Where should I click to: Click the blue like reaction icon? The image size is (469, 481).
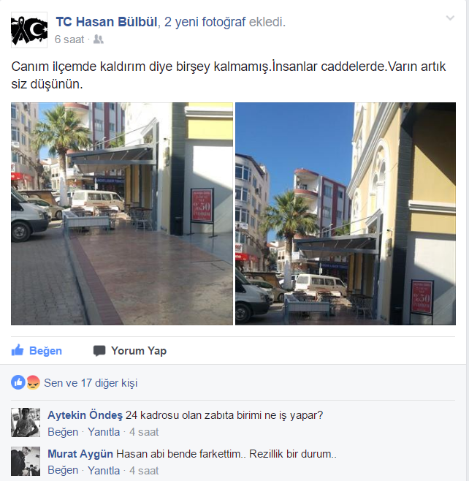coord(18,382)
